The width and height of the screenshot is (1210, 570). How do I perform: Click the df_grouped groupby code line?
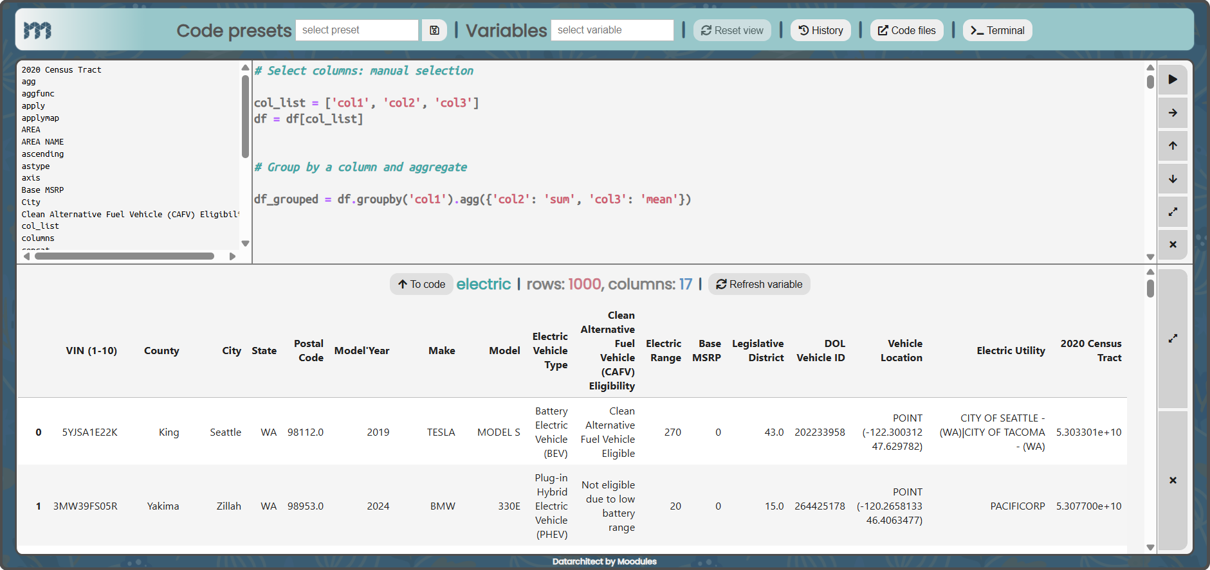[x=473, y=199]
